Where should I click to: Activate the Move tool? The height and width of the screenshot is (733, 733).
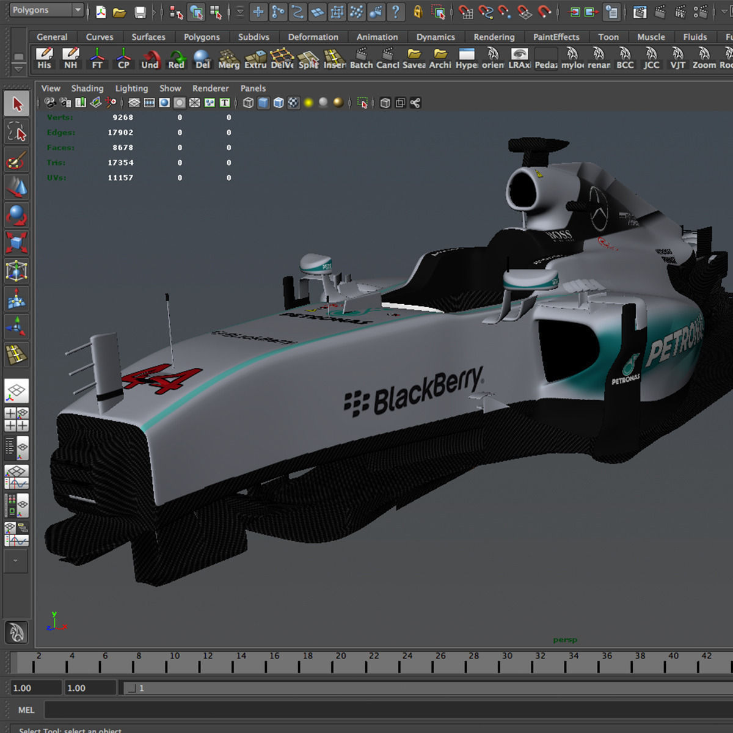[16, 188]
